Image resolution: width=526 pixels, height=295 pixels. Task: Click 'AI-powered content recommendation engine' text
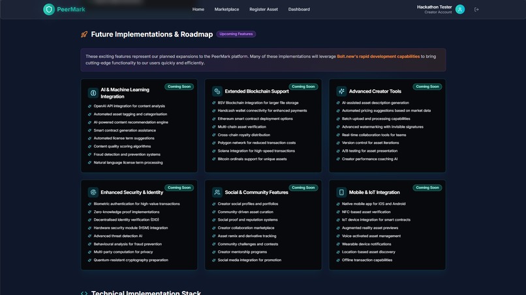[131, 122]
